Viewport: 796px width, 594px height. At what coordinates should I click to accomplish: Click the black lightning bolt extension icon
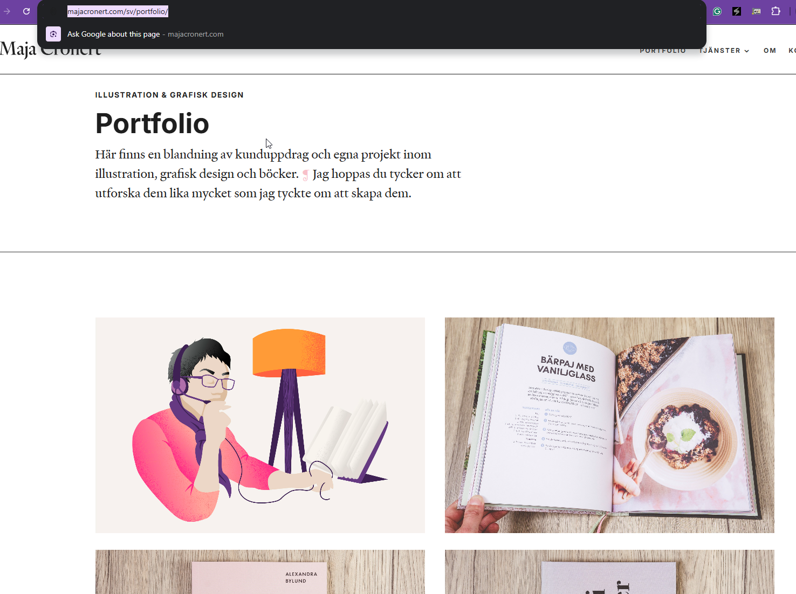pos(737,11)
